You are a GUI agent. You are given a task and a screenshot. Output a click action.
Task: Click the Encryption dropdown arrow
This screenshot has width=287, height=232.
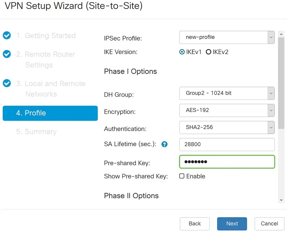(271, 110)
